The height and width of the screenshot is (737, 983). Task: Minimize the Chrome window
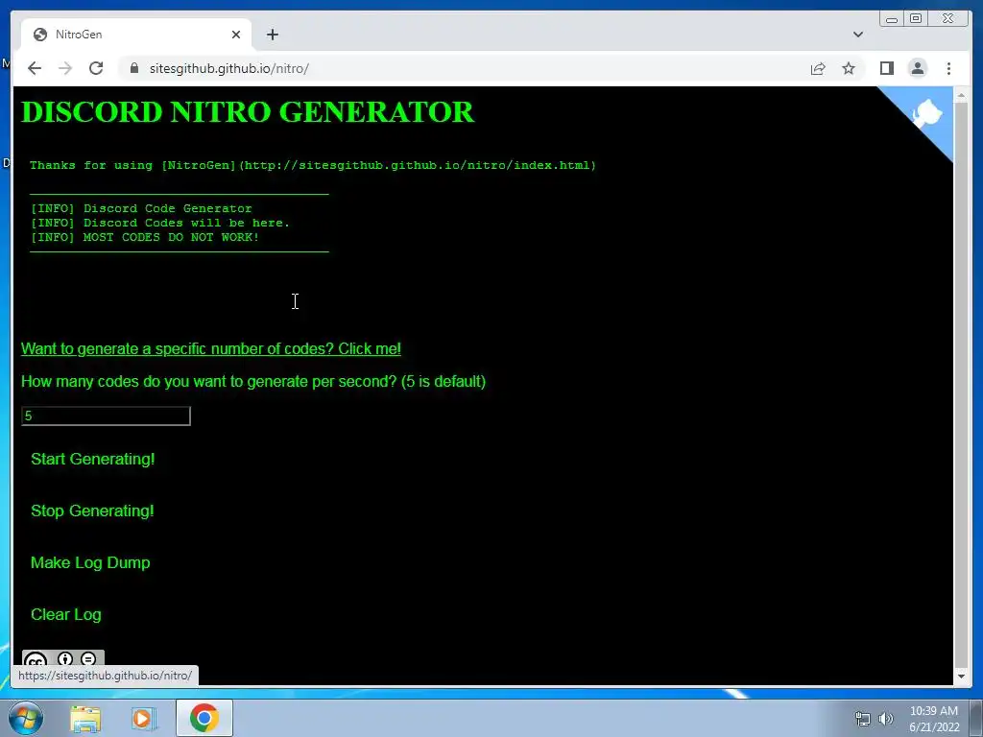click(892, 19)
